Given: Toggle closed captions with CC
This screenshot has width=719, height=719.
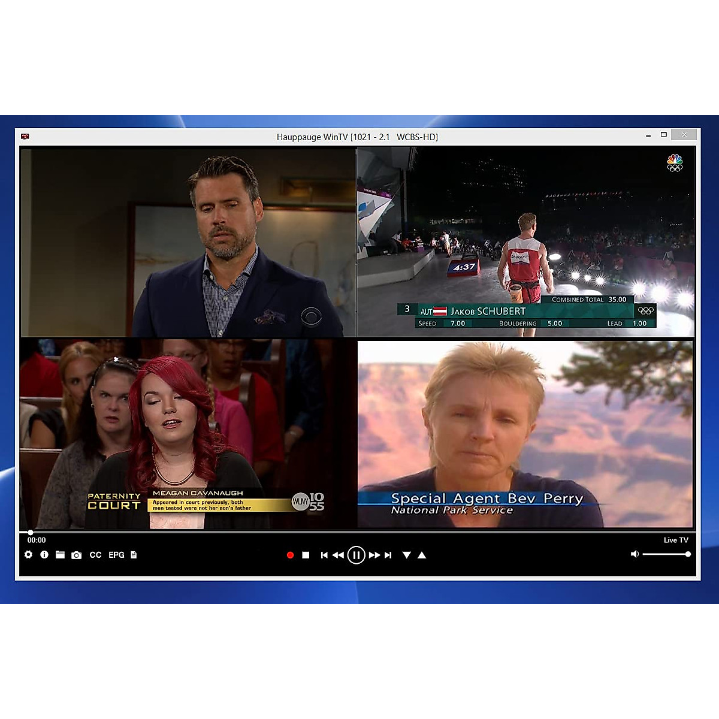Looking at the screenshot, I should tap(95, 555).
